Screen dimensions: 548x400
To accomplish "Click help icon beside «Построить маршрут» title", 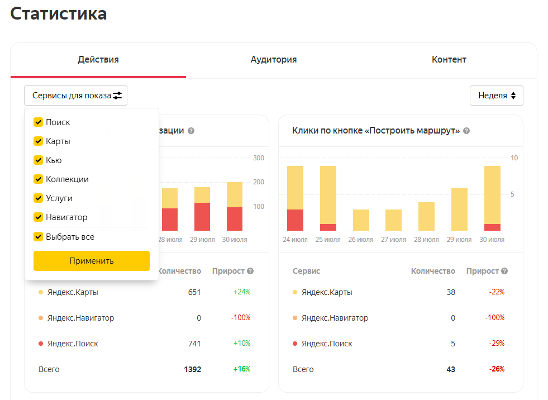I will click(x=466, y=131).
